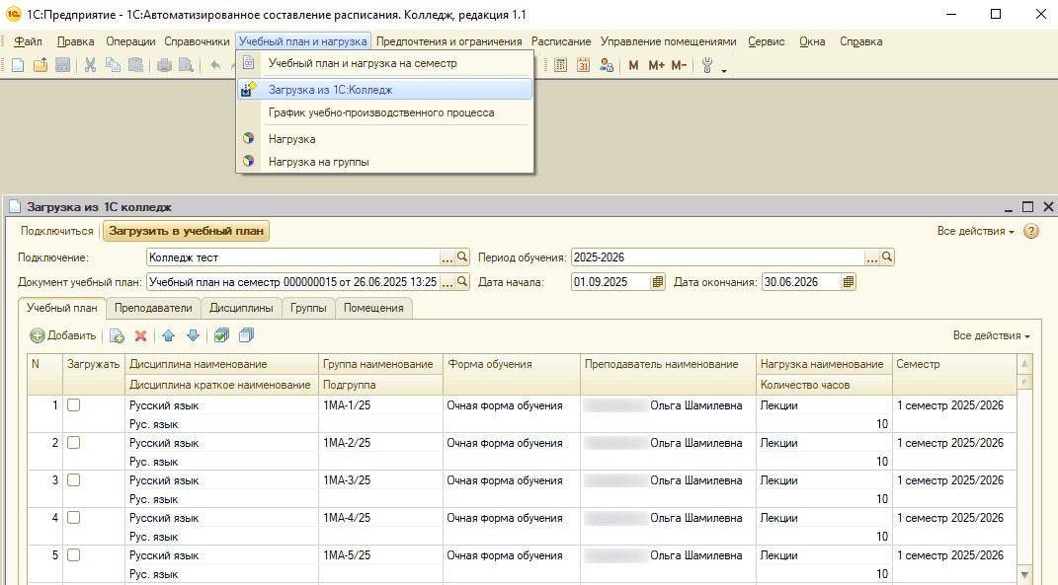Check Загружать box in row 5
This screenshot has height=585, width=1058.
pyautogui.click(x=73, y=555)
